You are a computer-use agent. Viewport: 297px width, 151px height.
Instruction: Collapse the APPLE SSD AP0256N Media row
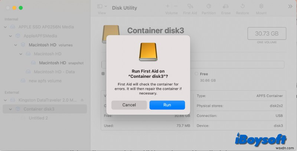pyautogui.click(x=5, y=27)
